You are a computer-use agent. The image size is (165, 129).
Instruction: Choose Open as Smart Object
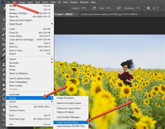30,20
